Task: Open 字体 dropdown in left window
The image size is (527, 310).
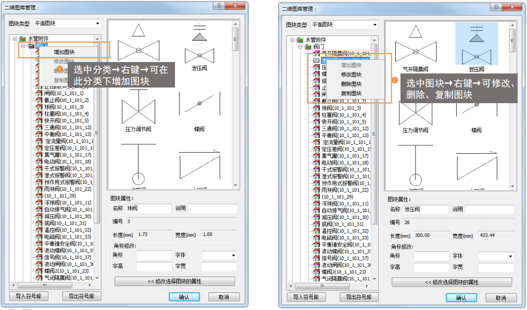Action: tap(233, 255)
